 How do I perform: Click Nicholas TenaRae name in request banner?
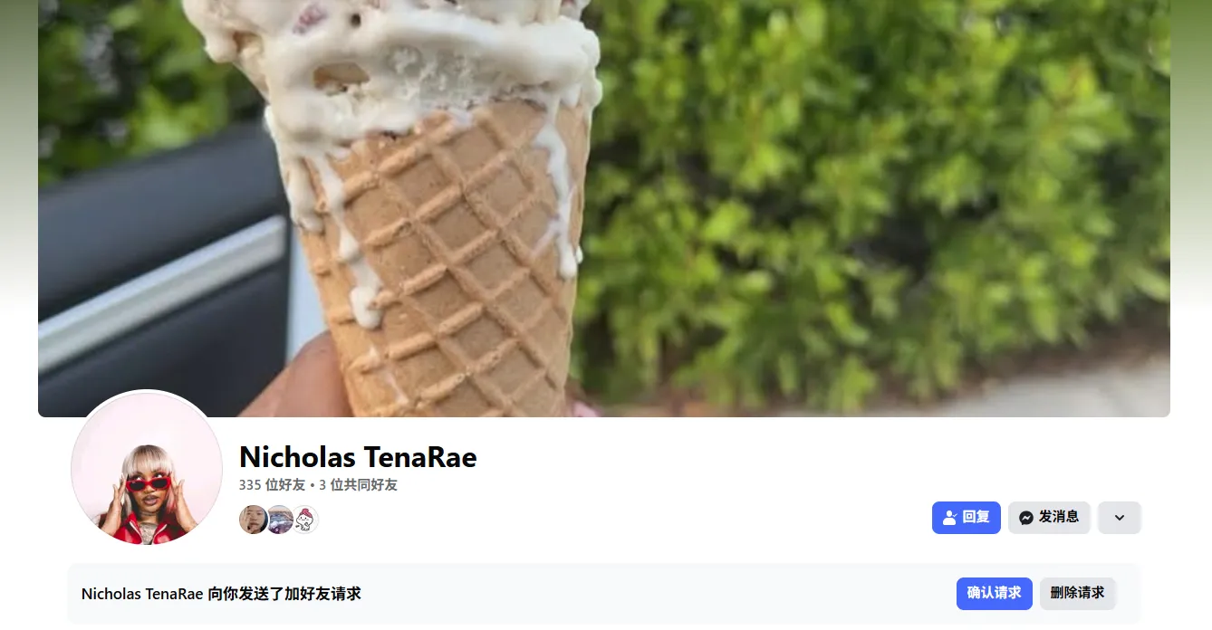point(142,594)
